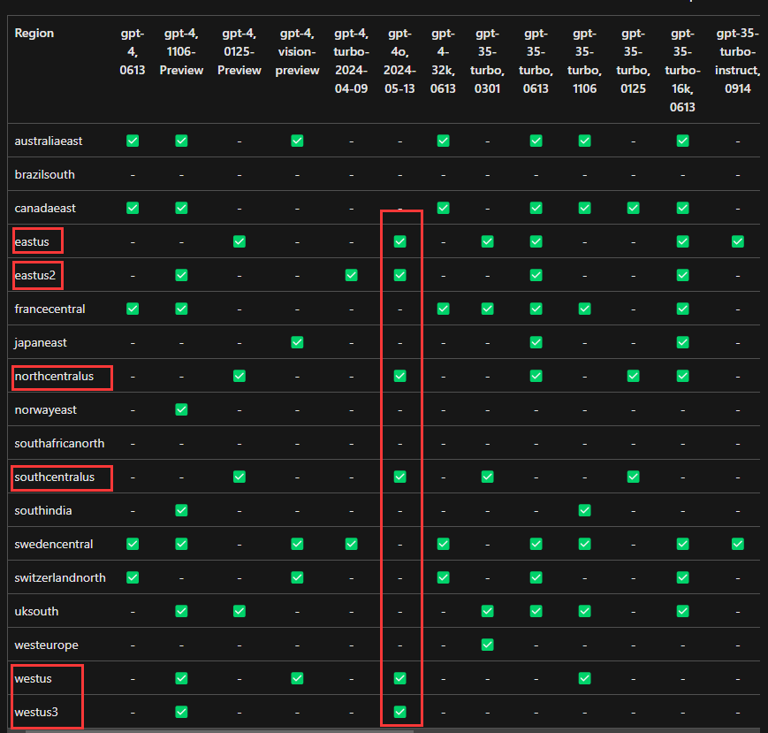Click australiaeast gpt-4 0613 check mark
The width and height of the screenshot is (768, 733).
pos(133,141)
